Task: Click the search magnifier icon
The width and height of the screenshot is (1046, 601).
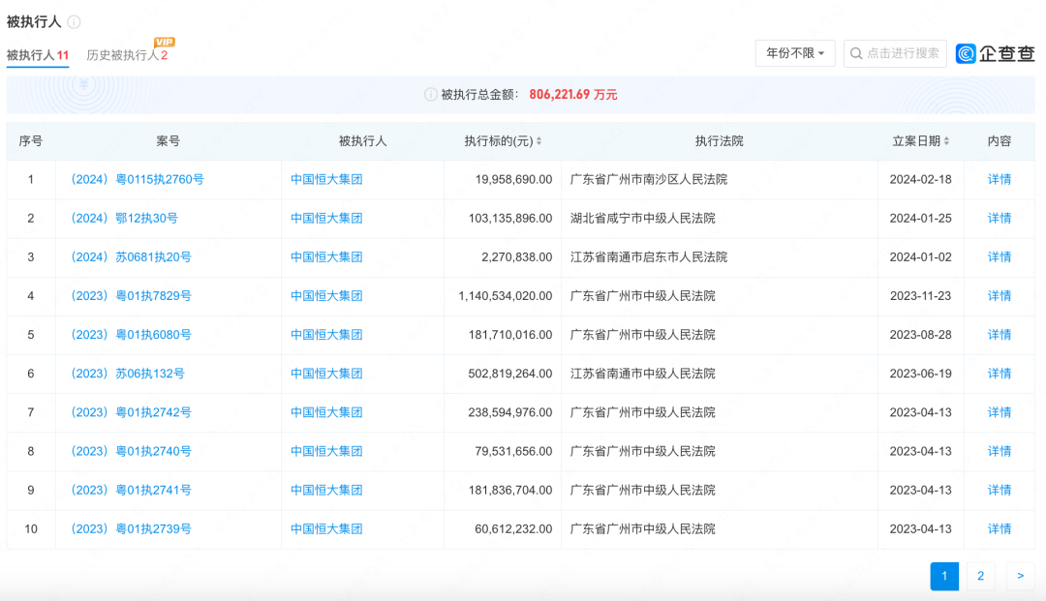Action: [856, 54]
